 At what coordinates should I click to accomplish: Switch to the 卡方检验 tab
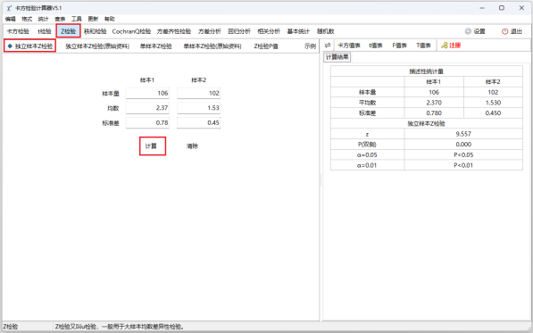coord(18,31)
